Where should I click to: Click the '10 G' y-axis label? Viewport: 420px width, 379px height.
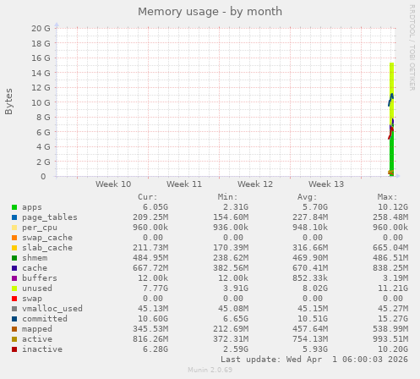(41, 102)
